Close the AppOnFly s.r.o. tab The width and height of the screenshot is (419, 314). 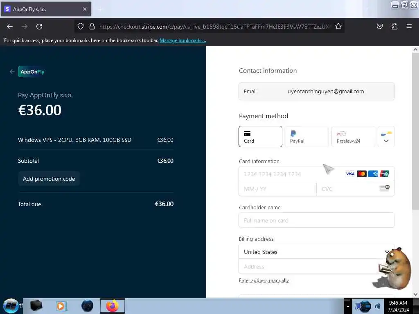pyautogui.click(x=84, y=9)
